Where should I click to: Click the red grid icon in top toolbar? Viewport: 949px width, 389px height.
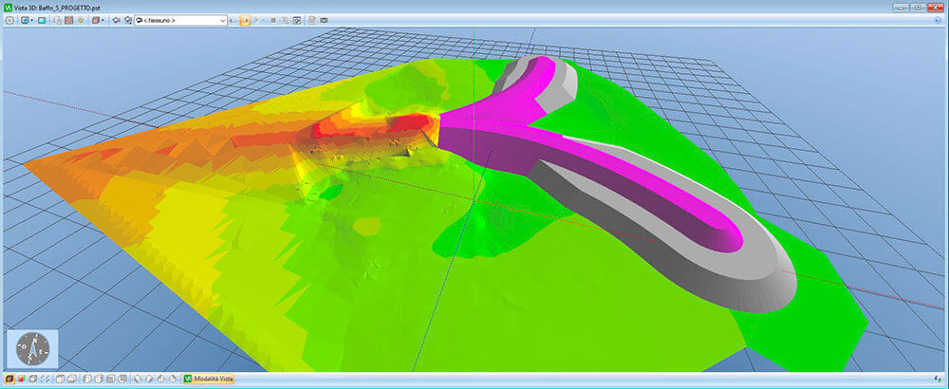tap(68, 19)
